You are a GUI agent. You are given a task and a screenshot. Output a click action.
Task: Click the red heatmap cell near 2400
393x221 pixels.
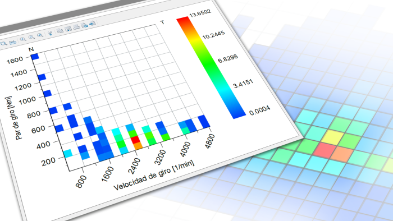pos(135,140)
